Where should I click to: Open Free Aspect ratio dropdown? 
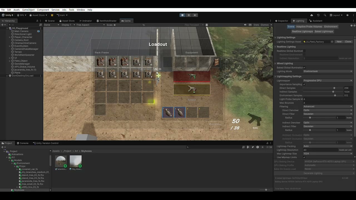tap(90, 25)
